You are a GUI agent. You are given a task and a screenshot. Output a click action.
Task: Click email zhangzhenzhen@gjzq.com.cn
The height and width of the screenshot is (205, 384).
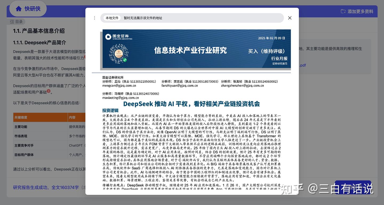click(x=242, y=86)
